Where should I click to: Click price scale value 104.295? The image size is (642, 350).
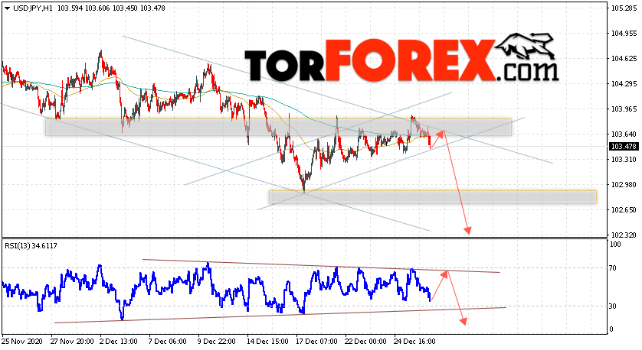(624, 84)
